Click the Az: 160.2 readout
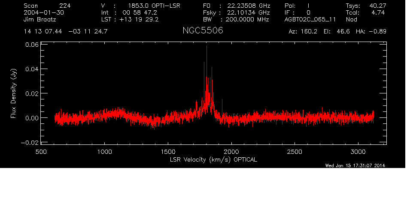The image size is (413, 210). pos(303,32)
